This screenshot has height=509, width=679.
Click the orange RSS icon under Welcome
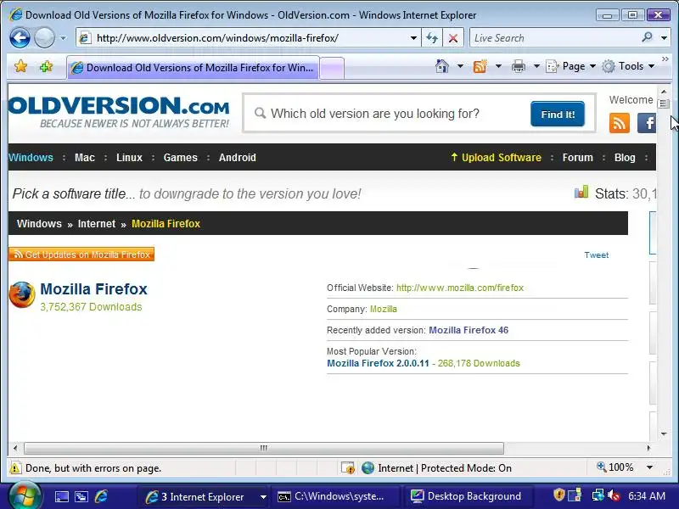(620, 123)
